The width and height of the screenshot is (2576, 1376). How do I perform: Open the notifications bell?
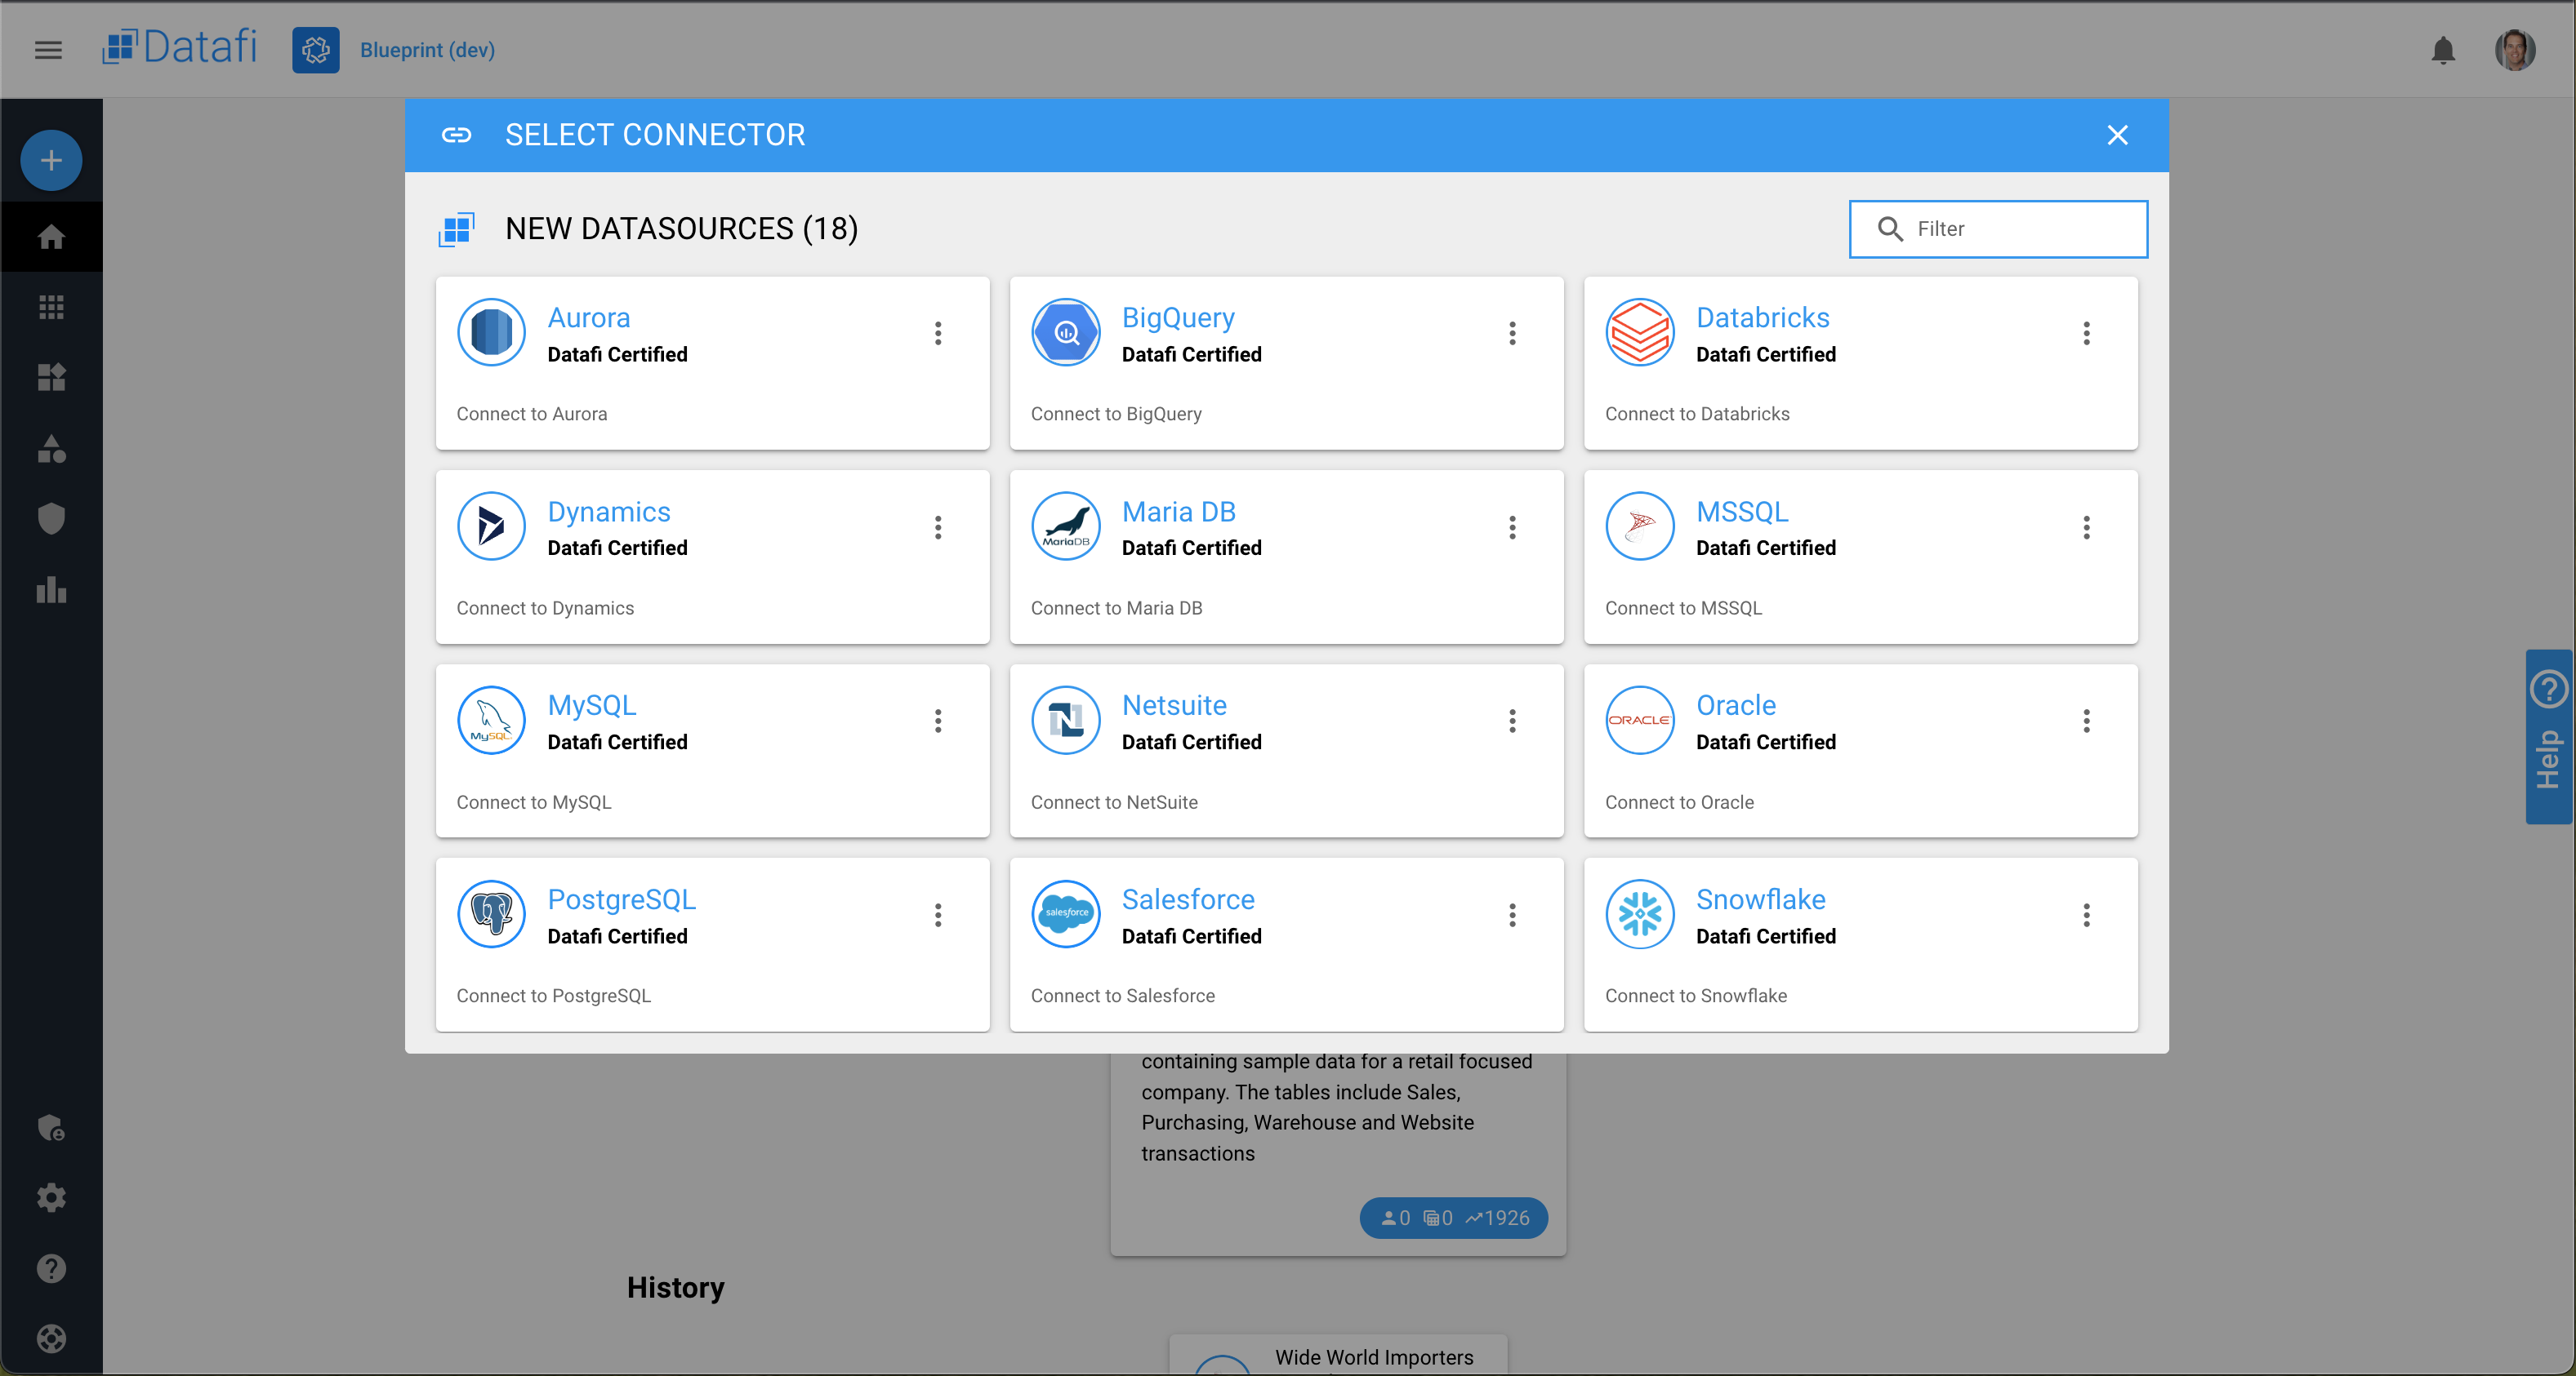click(2442, 50)
